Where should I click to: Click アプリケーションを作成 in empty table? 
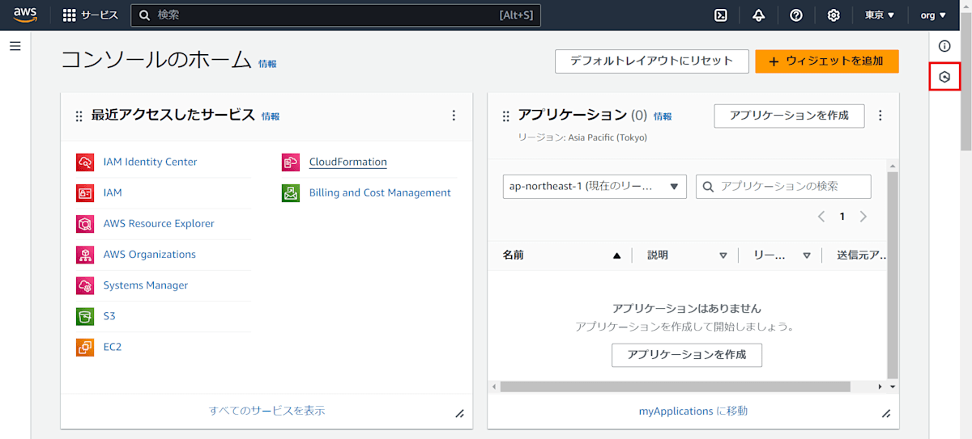687,355
